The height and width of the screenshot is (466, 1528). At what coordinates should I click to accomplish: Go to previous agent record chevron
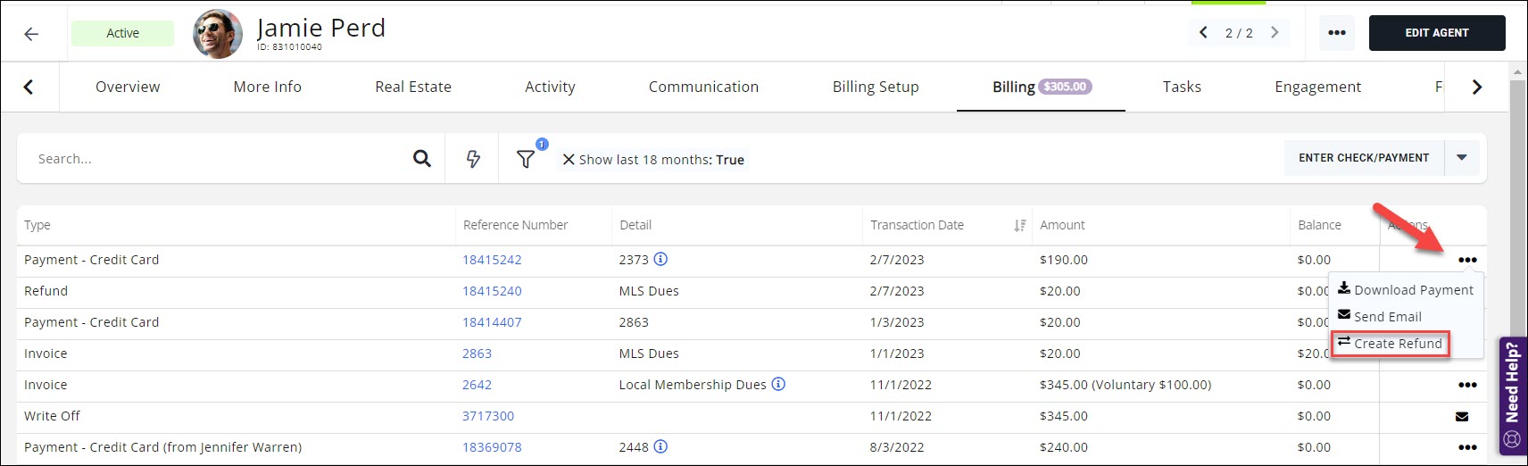coord(1203,33)
